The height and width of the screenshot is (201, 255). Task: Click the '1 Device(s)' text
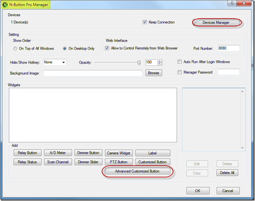click(x=19, y=22)
